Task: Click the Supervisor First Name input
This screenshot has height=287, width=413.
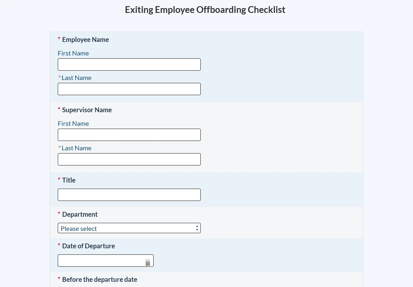Action: coord(129,134)
